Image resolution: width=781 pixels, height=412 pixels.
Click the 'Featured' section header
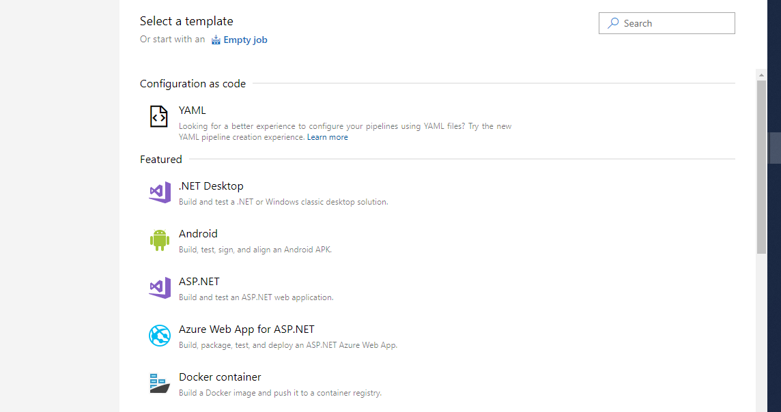coord(161,159)
